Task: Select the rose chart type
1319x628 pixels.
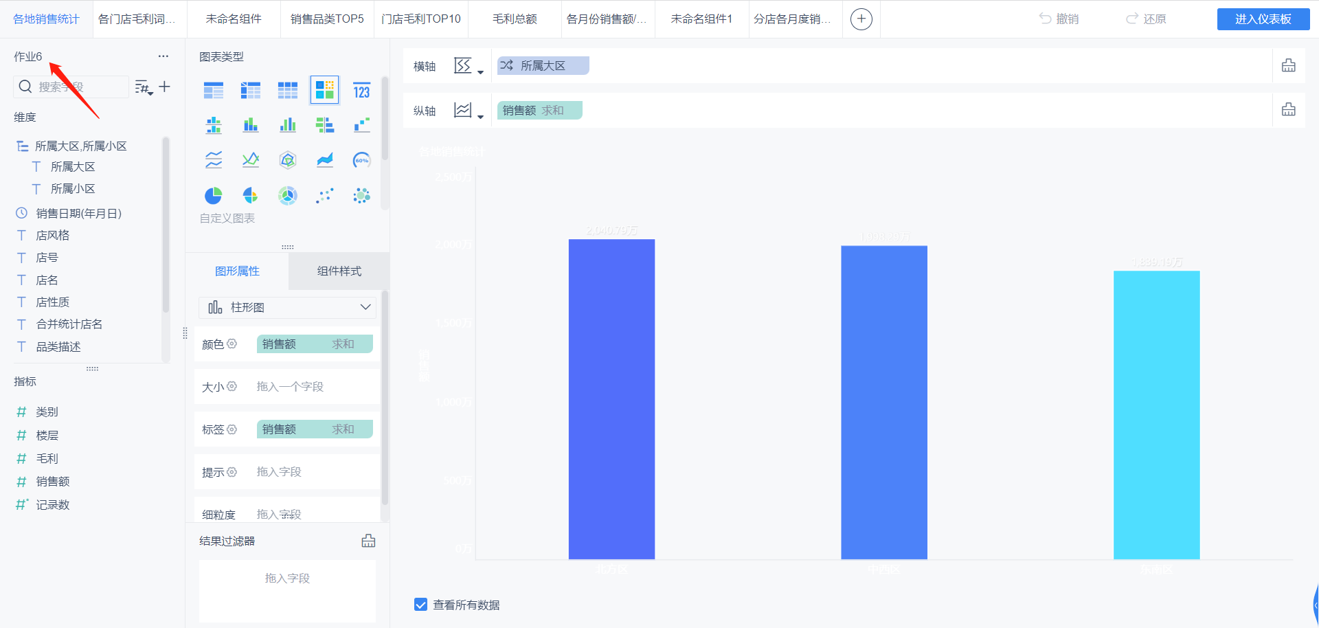Action: 251,196
